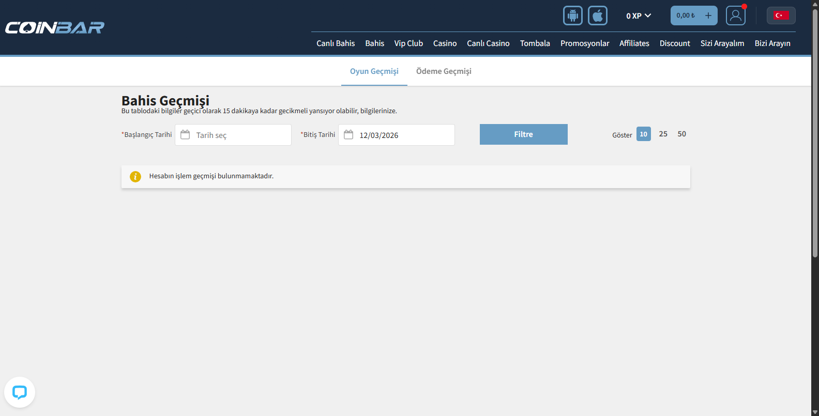
Task: Click the yellow info icon in the notice
Action: click(135, 177)
